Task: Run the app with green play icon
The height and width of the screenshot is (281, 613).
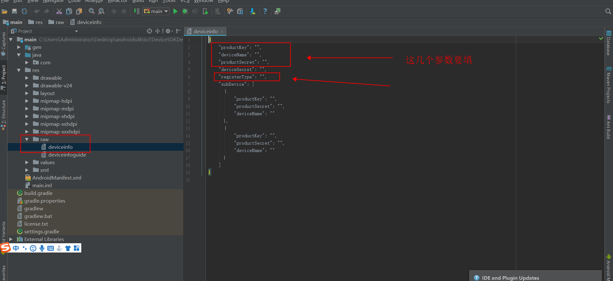Action: pos(175,12)
